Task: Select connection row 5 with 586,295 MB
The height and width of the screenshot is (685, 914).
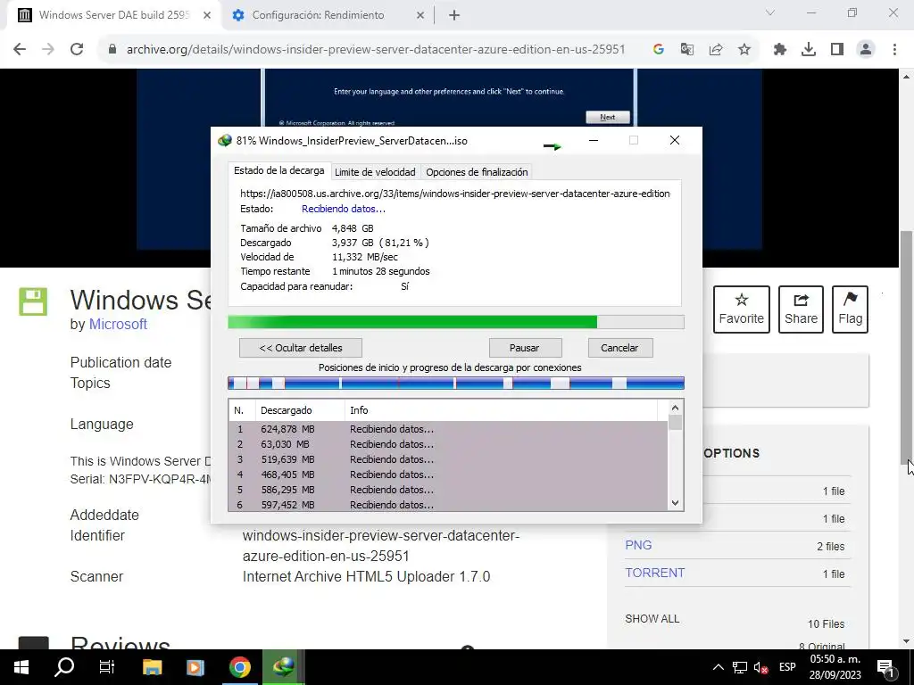Action: 448,490
